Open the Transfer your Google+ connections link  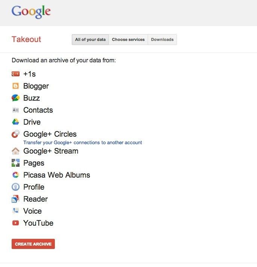[x=83, y=143]
